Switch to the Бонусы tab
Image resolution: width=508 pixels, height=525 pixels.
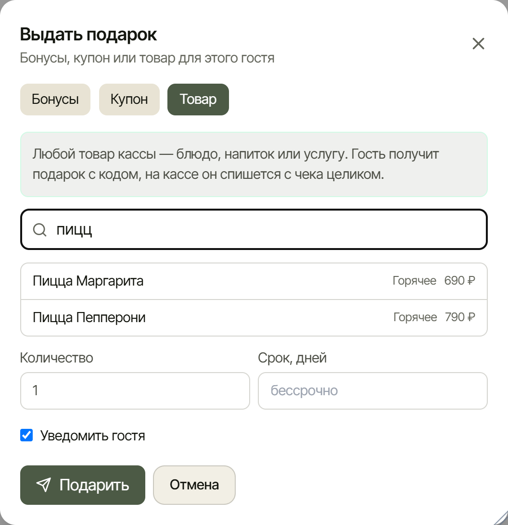click(x=55, y=100)
